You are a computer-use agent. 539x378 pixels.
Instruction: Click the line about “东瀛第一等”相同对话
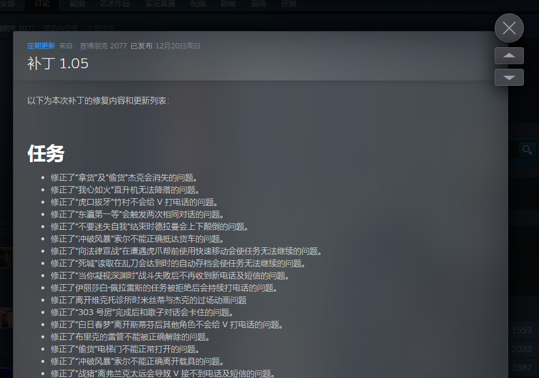138,215
